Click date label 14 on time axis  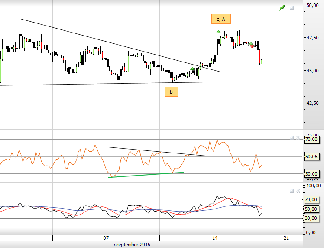click(x=215, y=238)
